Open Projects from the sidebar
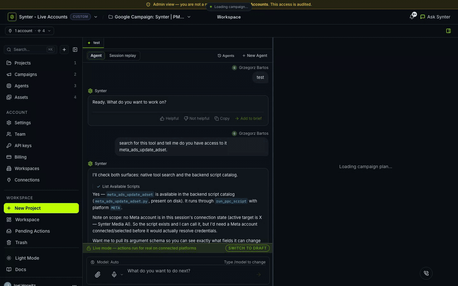The image size is (458, 286). (41, 63)
